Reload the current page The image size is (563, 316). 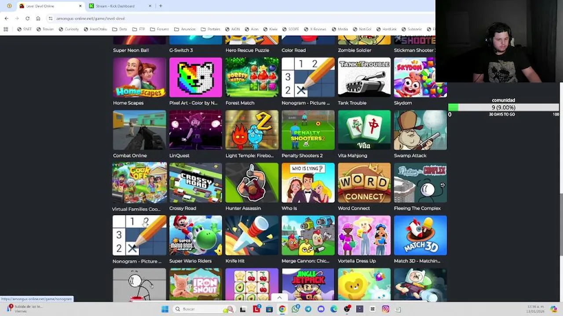(27, 18)
